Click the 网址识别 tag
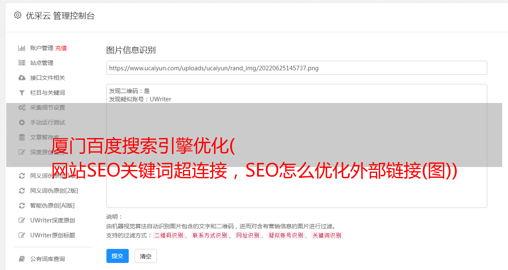 point(248,235)
